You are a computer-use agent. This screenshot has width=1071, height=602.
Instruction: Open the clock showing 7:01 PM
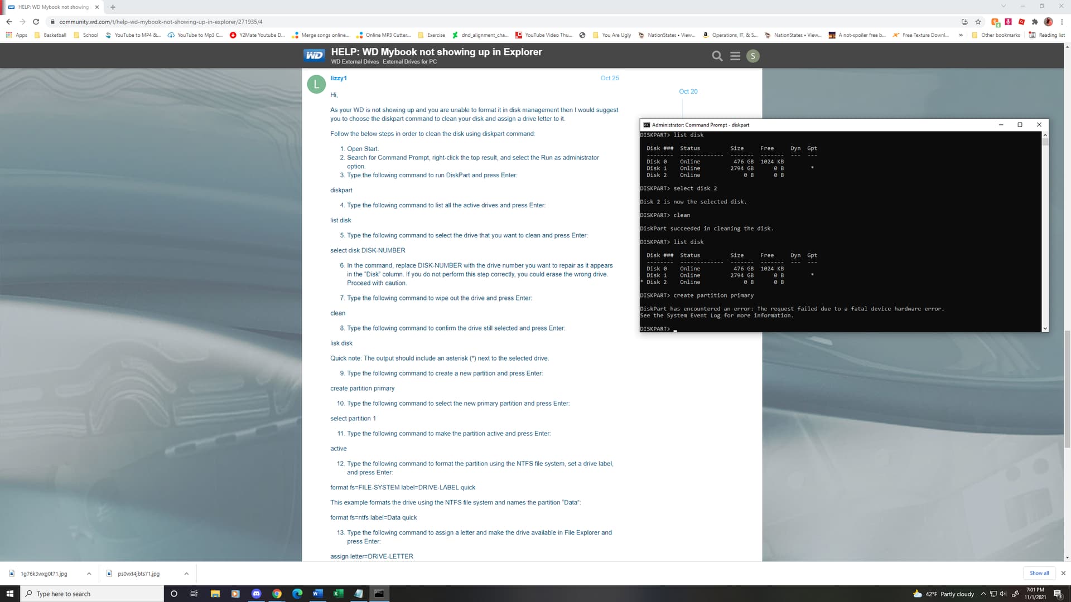pos(1035,594)
